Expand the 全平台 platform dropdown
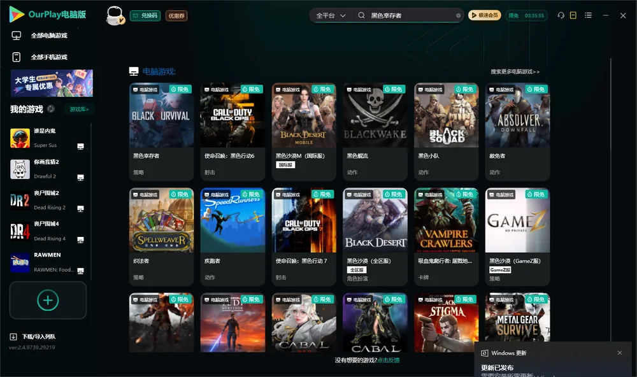The height and width of the screenshot is (377, 637). (331, 15)
